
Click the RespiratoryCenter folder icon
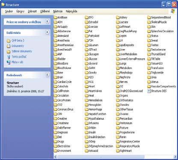point(118,142)
